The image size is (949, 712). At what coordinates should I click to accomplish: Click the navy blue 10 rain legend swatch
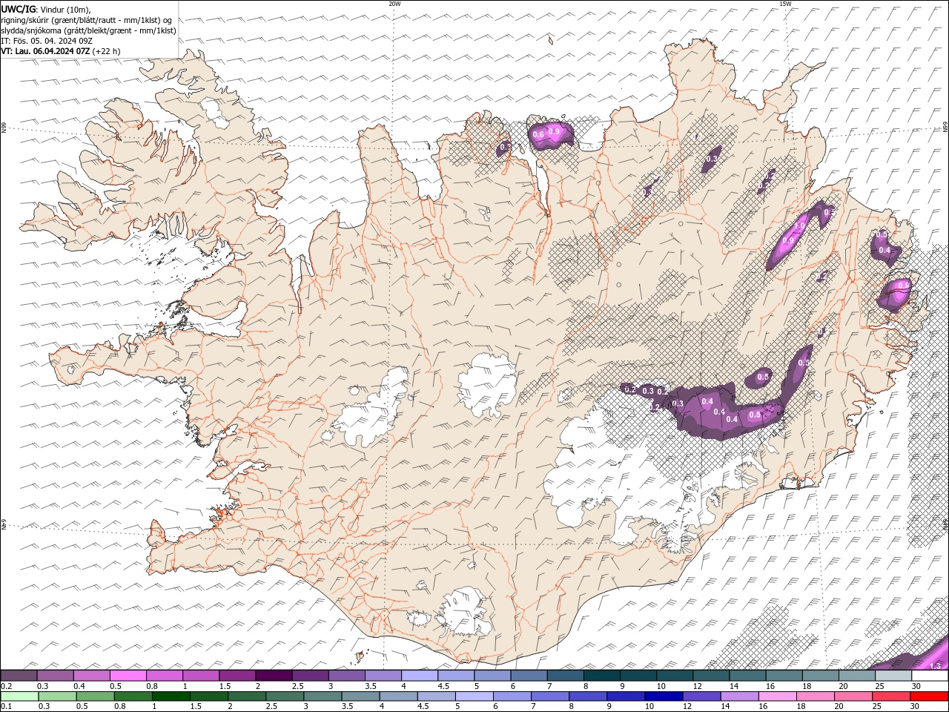point(664,696)
